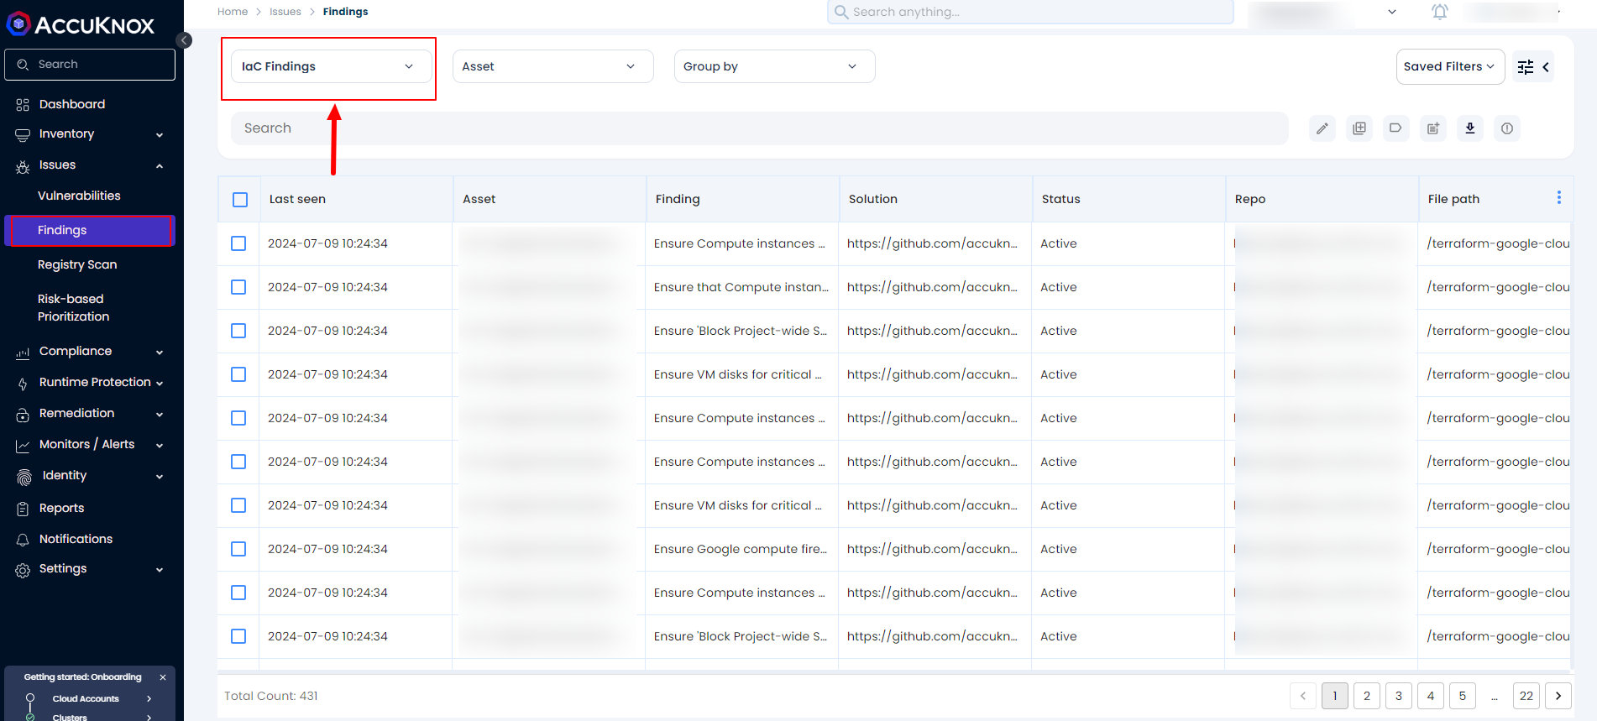Open column options three-dot menu
The image size is (1597, 721).
tap(1559, 197)
